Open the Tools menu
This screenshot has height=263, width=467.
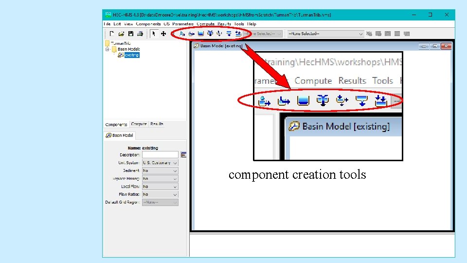pyautogui.click(x=239, y=24)
